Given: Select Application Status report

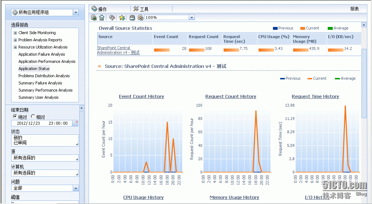Looking at the screenshot, I should tap(34, 69).
